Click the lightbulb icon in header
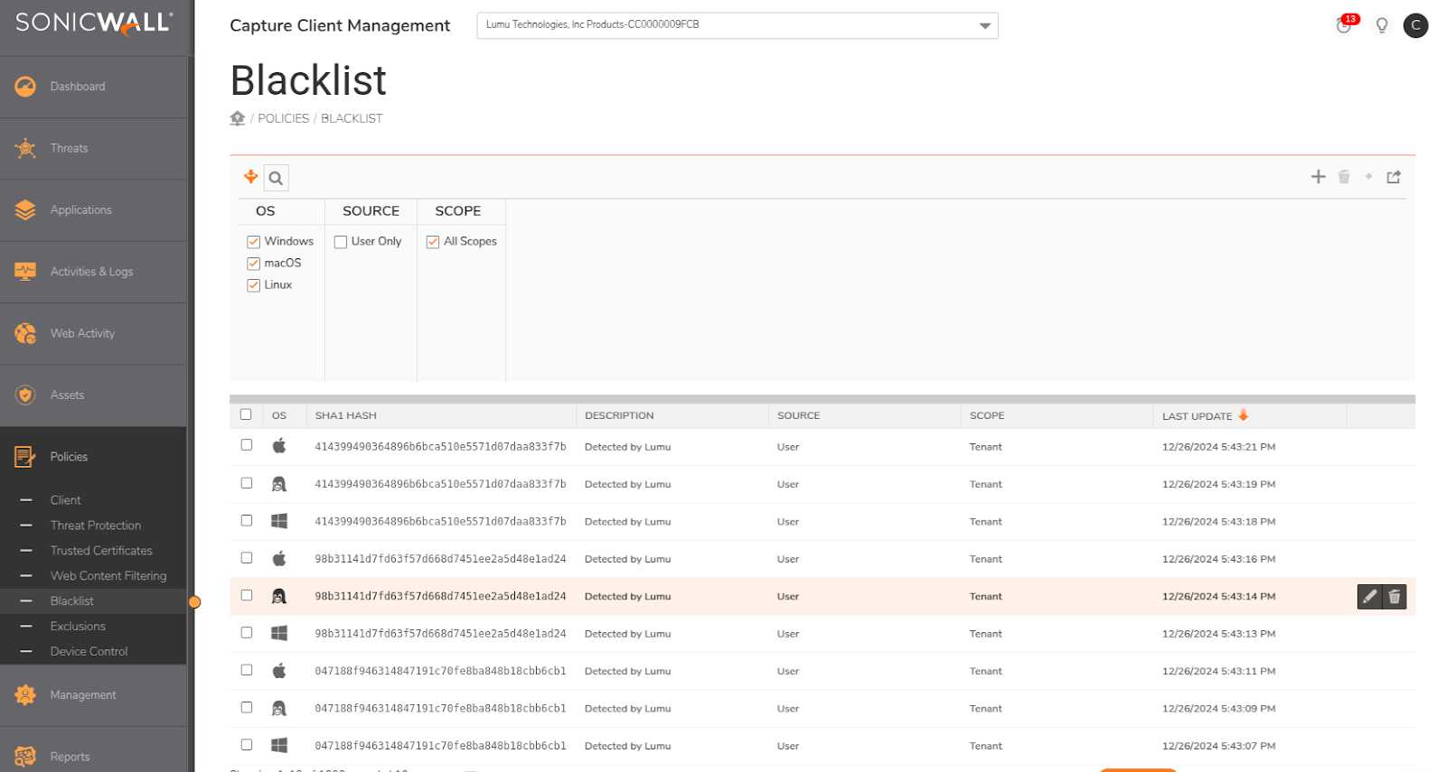 (1381, 25)
